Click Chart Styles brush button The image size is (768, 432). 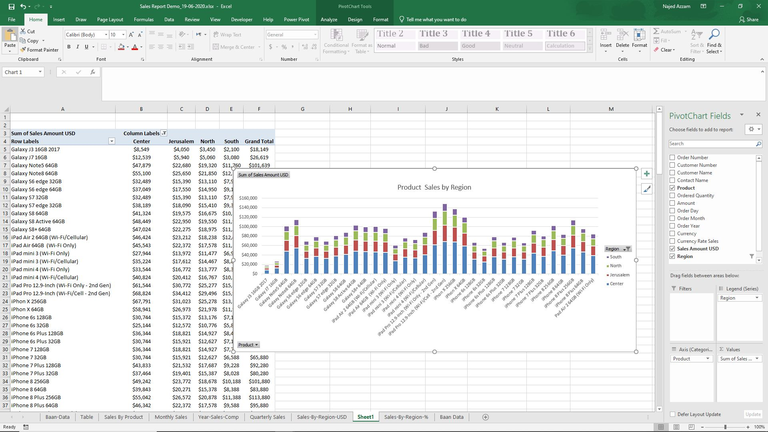(646, 189)
